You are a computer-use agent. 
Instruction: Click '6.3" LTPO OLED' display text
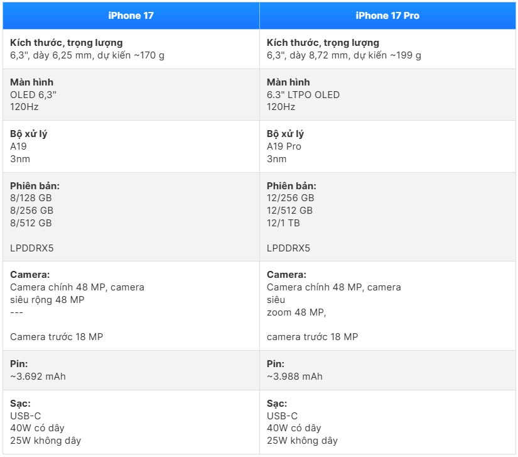click(303, 95)
